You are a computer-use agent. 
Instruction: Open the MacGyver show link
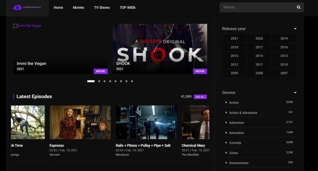tap(122, 155)
